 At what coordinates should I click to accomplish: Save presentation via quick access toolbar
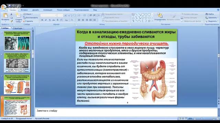pyautogui.click(x=10, y=6)
